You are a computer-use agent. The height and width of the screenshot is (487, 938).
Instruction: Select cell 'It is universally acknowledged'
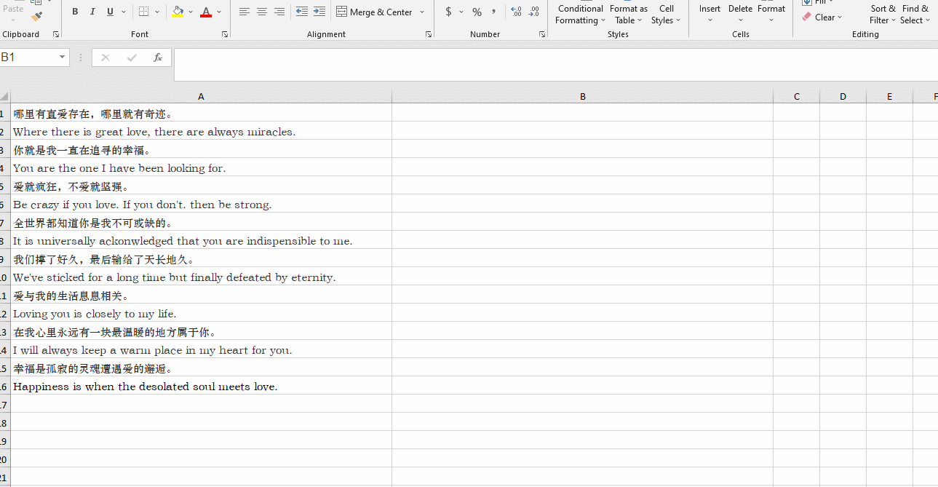(x=201, y=240)
